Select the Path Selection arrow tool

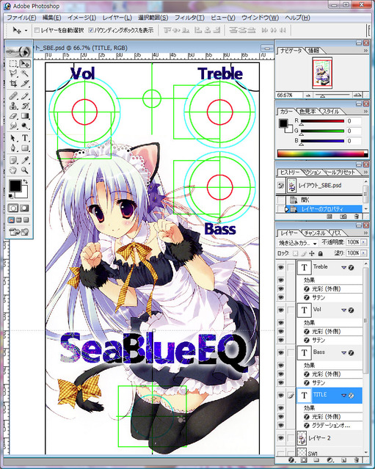point(13,138)
